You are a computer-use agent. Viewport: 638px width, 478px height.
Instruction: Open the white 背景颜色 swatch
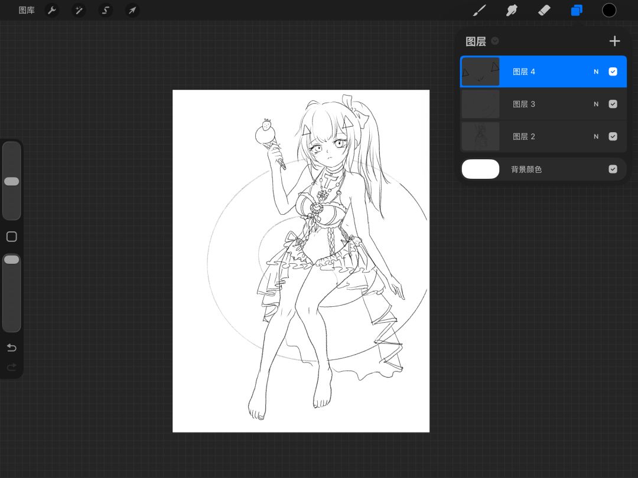[x=480, y=169]
